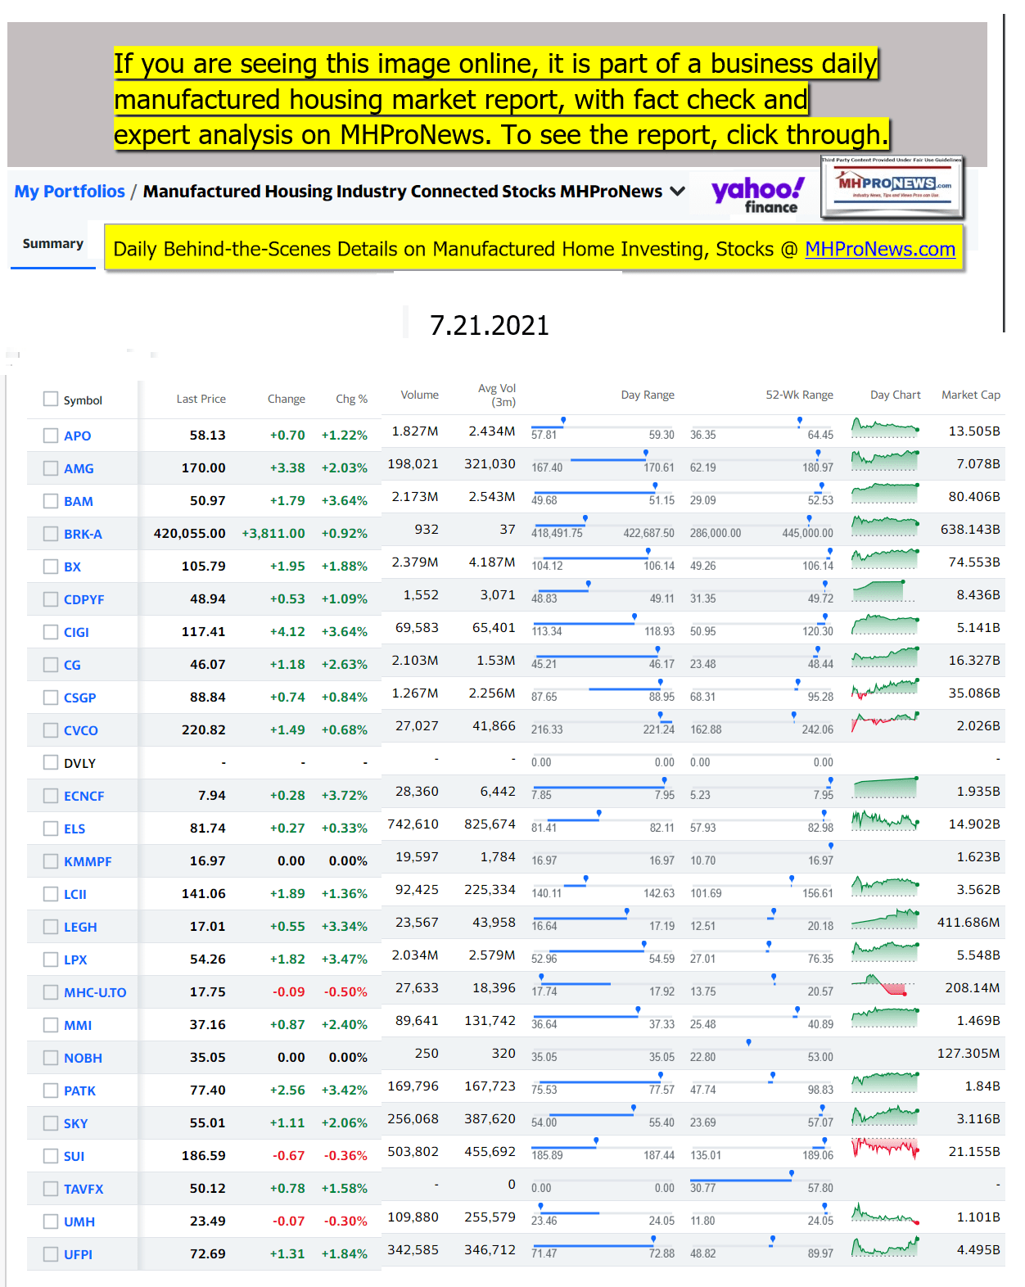Viewport: 1025px width, 1287px height.
Task: Switch to the Summary tab
Action: [x=53, y=244]
